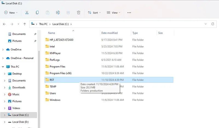Expand the Music tree node

pos(5,95)
